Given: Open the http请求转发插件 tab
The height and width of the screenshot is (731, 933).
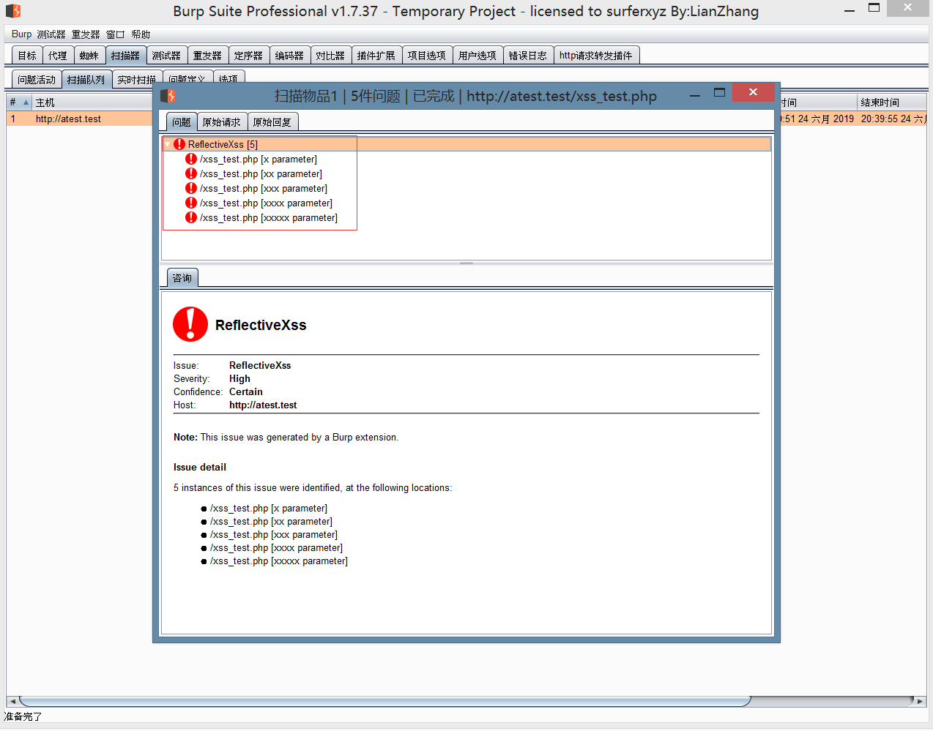Looking at the screenshot, I should click(x=596, y=56).
